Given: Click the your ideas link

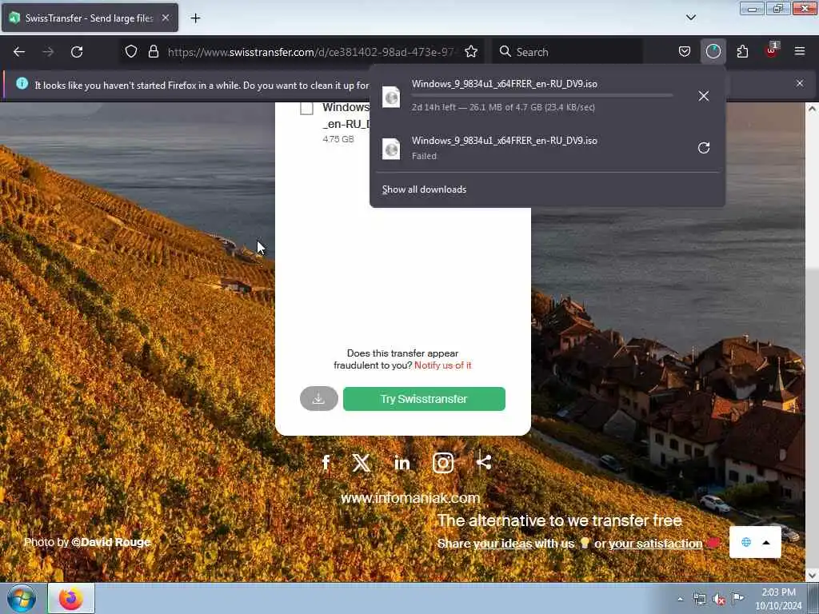Looking at the screenshot, I should (x=502, y=544).
